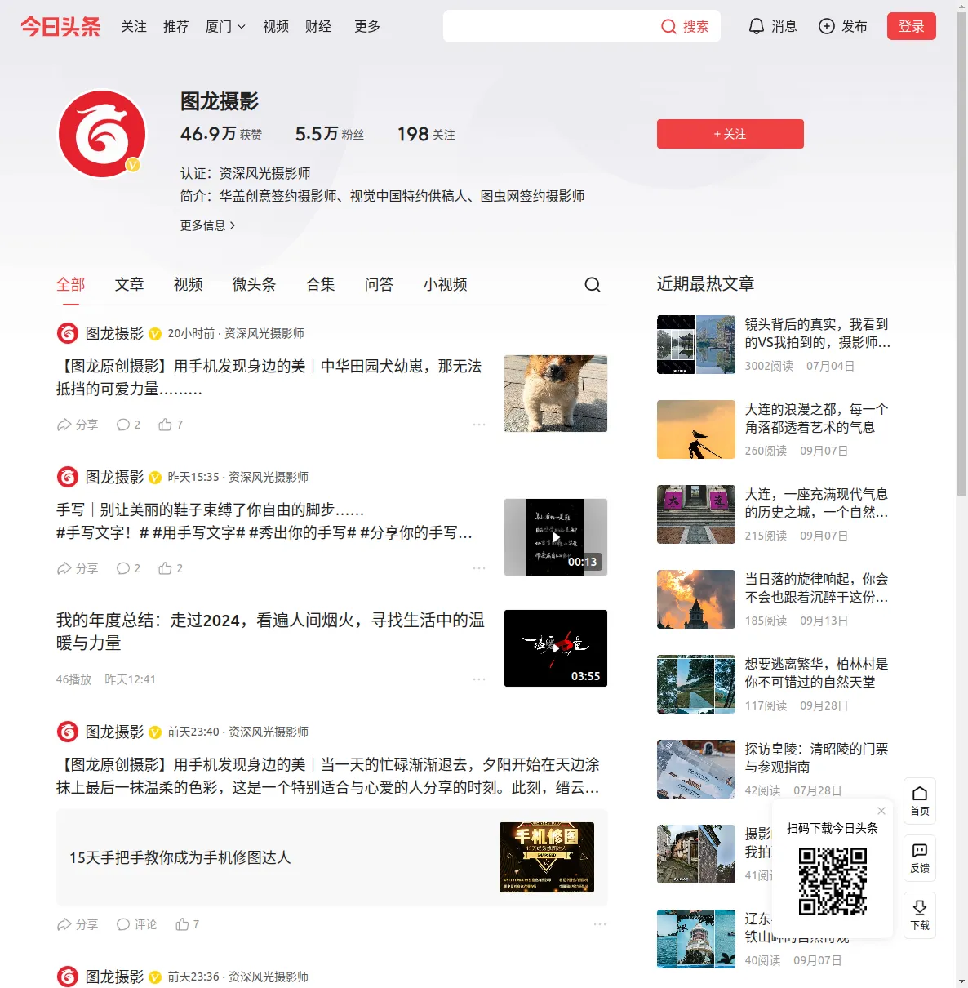Open more options for 年度总结 video
This screenshot has height=988, width=968.
click(x=479, y=679)
